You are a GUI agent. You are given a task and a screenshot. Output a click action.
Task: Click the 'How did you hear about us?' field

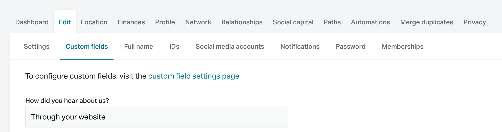pos(156,117)
